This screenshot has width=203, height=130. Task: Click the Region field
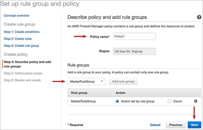coord(134,51)
